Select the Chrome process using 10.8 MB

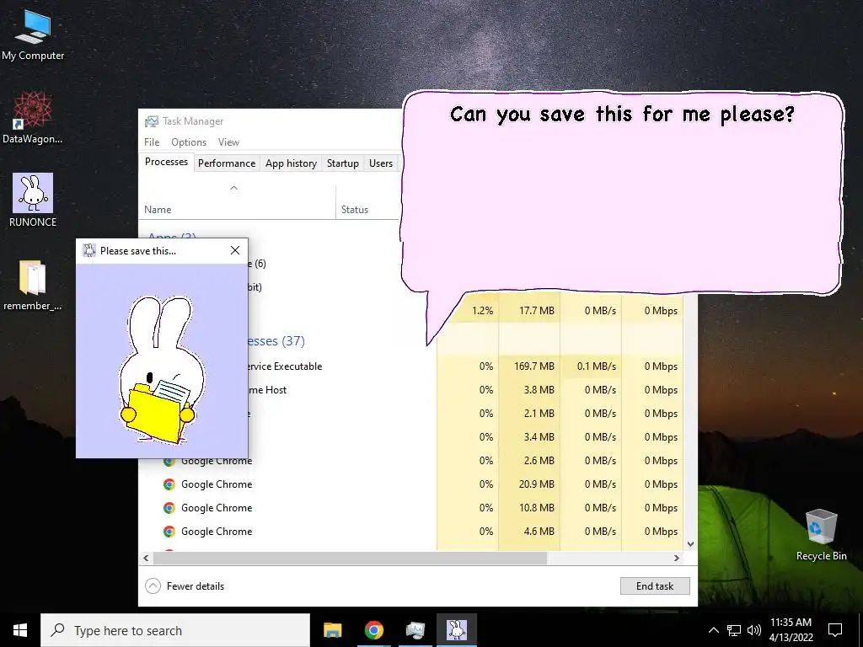[x=410, y=508]
